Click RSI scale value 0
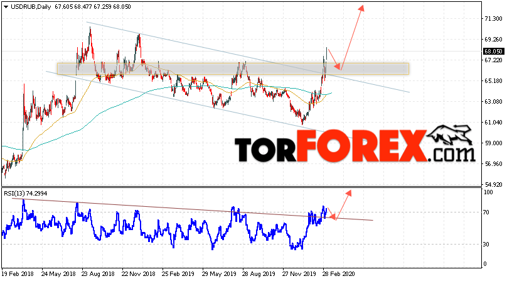This screenshot has height=281, width=507. (484, 264)
